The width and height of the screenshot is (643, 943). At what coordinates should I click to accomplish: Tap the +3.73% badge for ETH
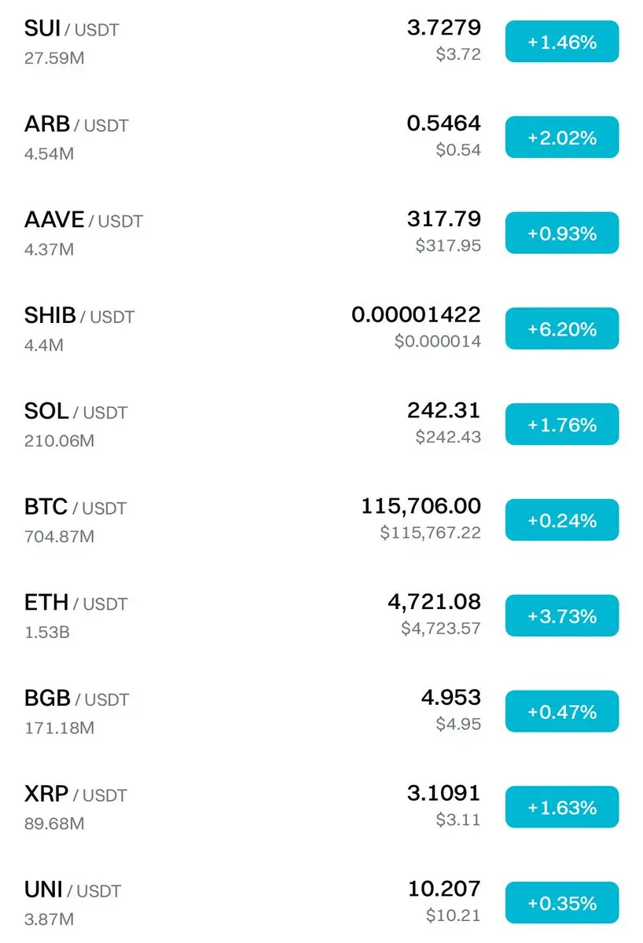point(562,616)
